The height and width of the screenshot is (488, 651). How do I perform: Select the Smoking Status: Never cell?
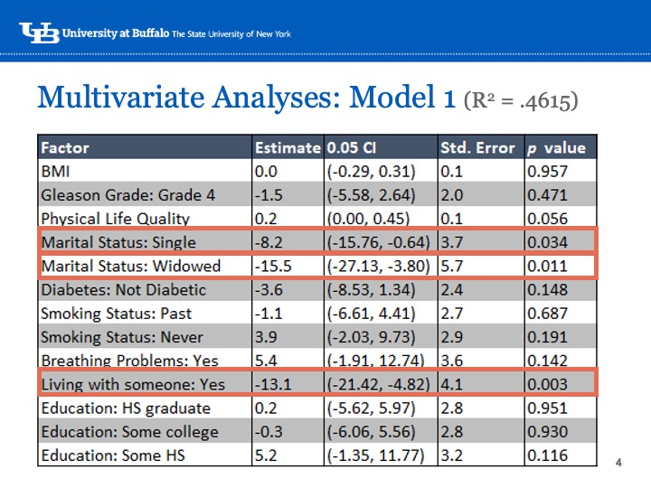[x=122, y=337]
